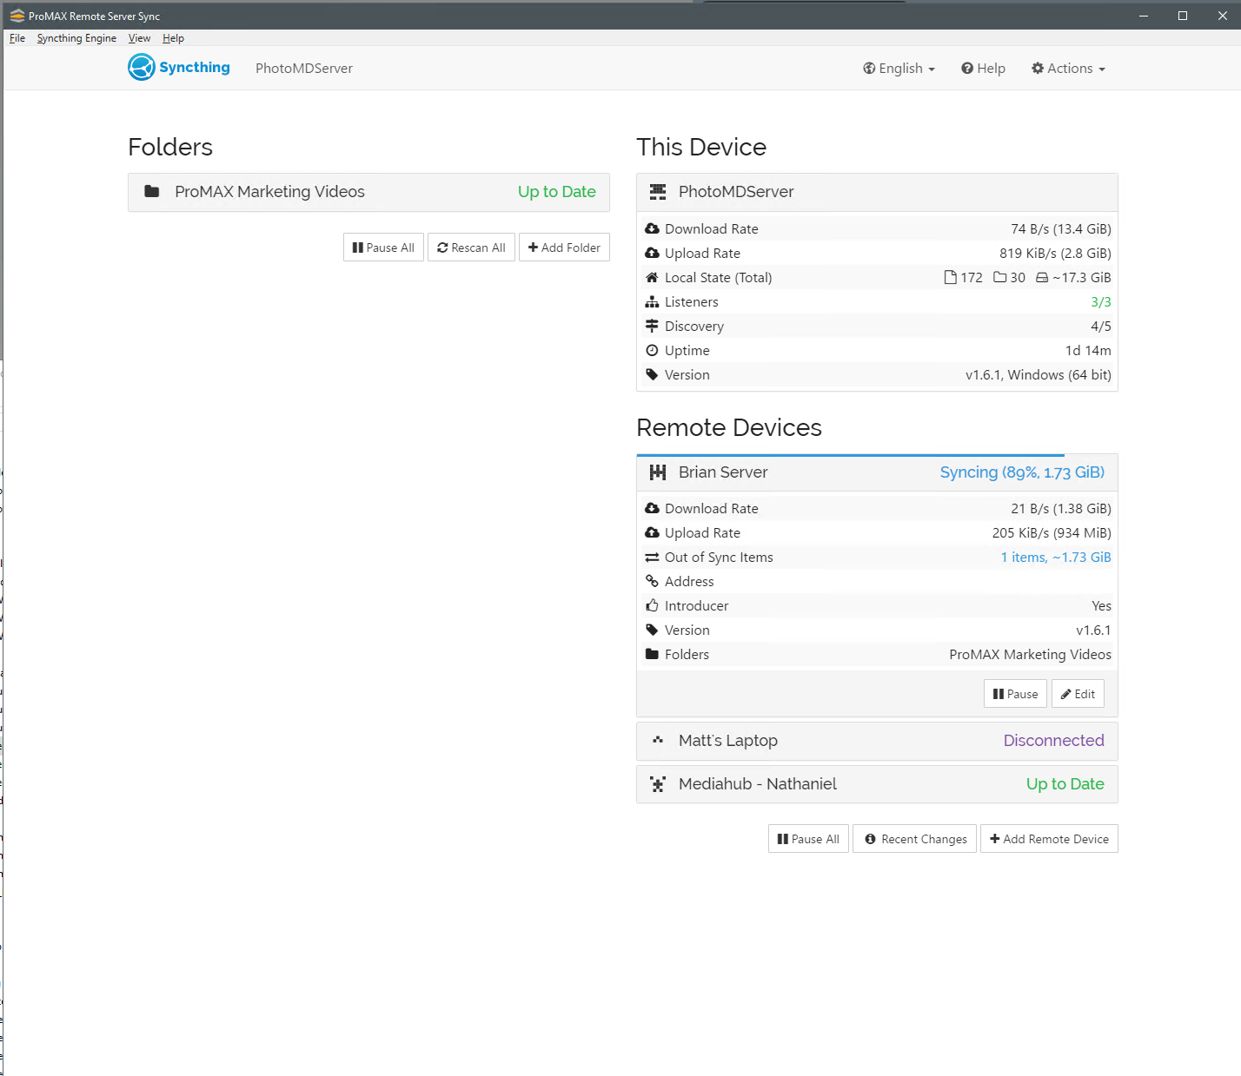This screenshot has height=1076, width=1241.
Task: Open the Help menu in menu bar
Action: [x=173, y=38]
